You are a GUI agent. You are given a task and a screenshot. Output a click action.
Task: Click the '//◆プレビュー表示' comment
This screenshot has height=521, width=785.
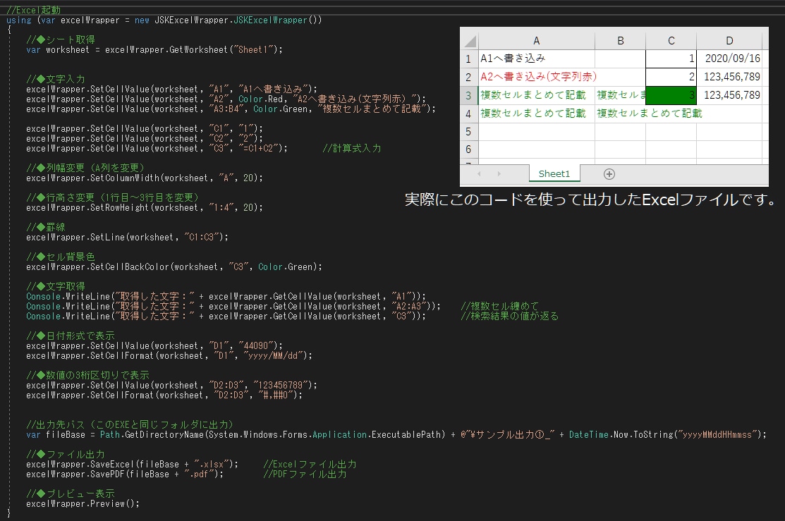pyautogui.click(x=71, y=494)
